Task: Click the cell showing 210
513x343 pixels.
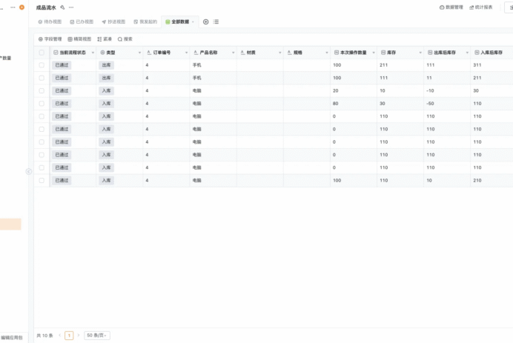Action: [492, 181]
